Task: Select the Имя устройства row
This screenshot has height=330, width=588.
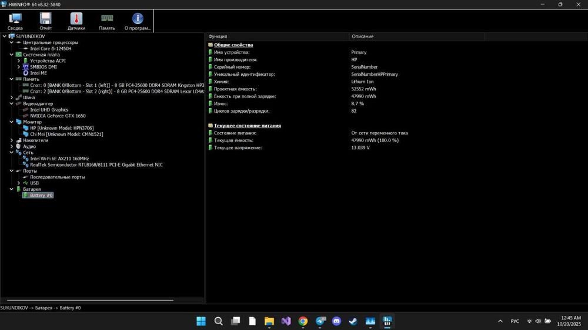Action: [397, 52]
